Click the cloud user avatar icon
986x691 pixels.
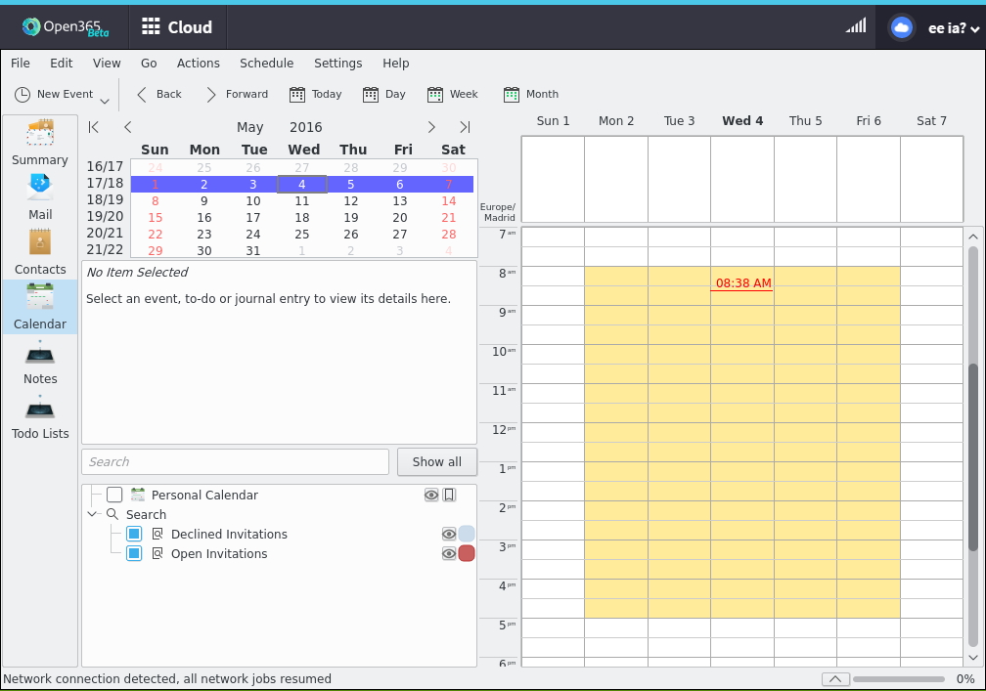(901, 27)
